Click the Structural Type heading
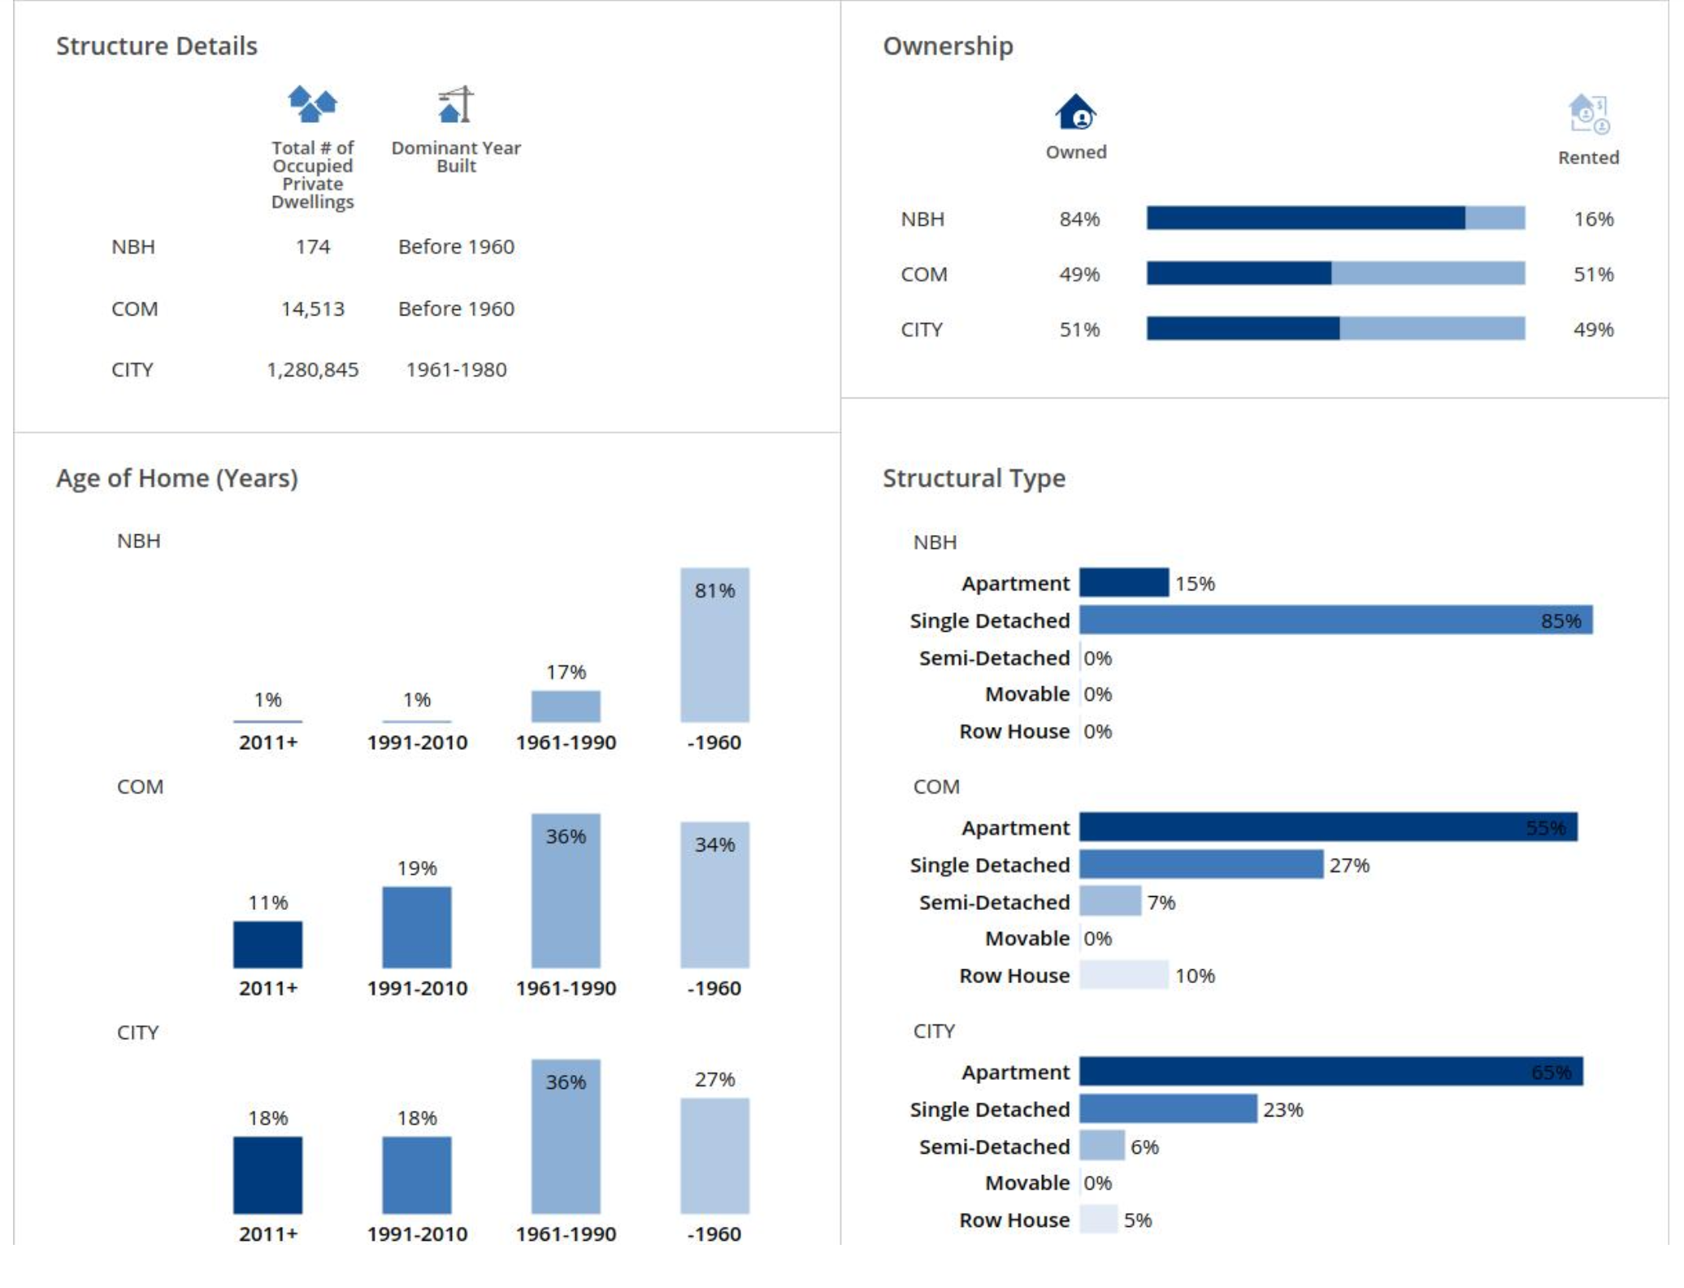The image size is (1684, 1288). [x=973, y=478]
